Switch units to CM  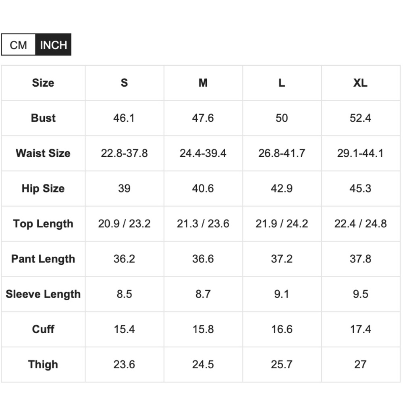point(18,45)
